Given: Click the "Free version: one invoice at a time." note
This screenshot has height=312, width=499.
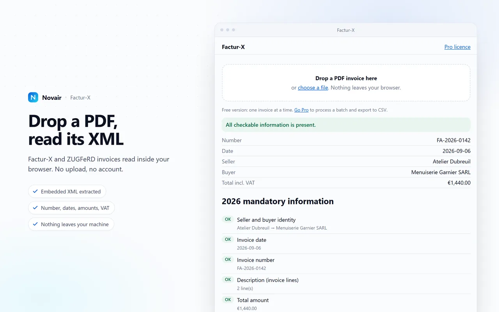Looking at the screenshot, I should (x=257, y=110).
